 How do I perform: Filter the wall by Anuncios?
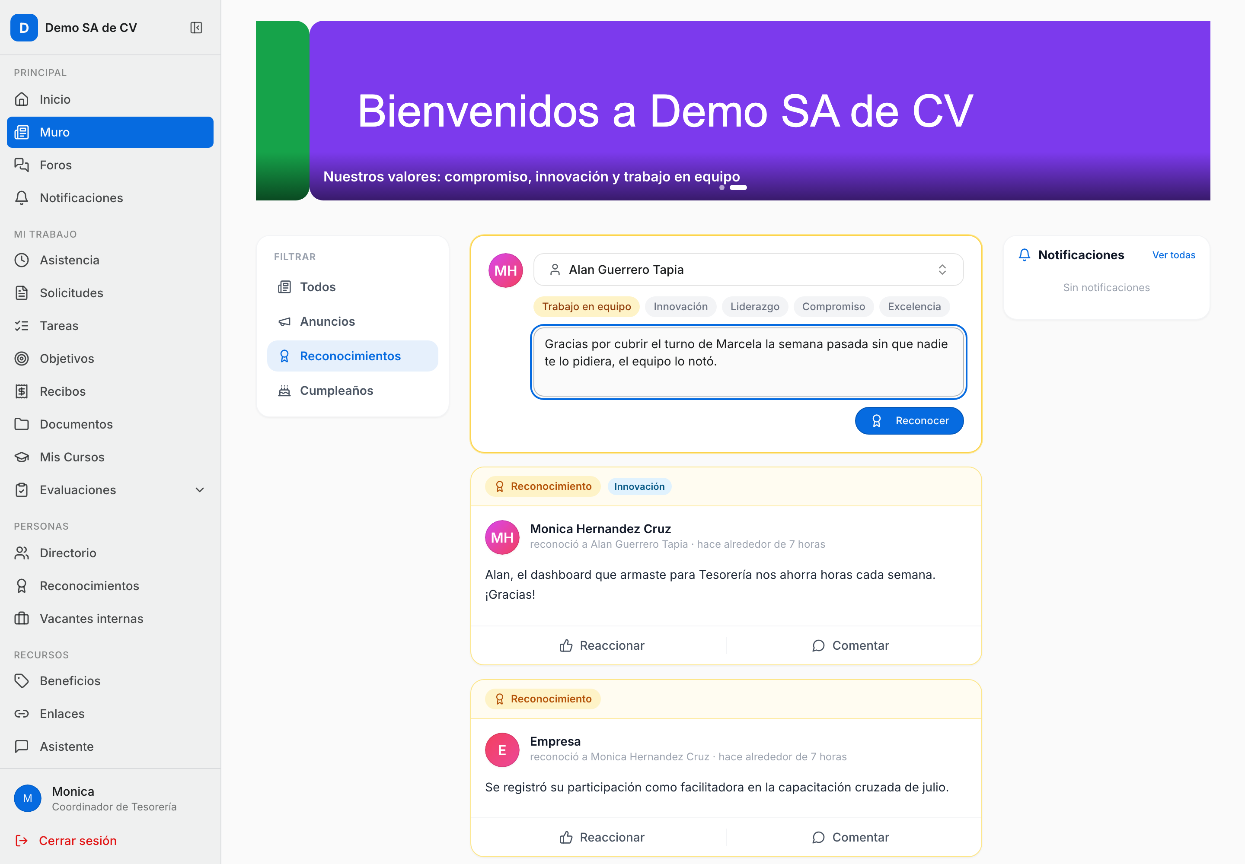[353, 321]
